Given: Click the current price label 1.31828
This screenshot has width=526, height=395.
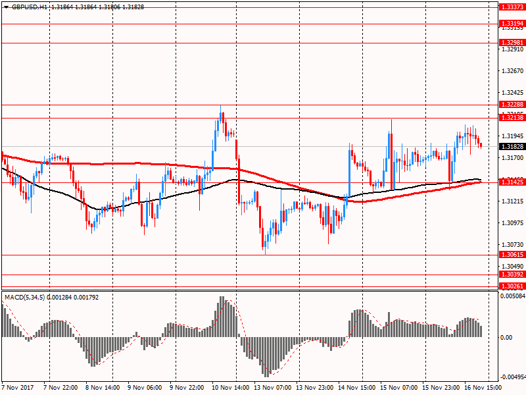Looking at the screenshot, I should (x=512, y=146).
